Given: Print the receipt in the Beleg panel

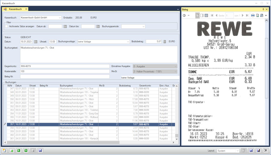Looking at the screenshot, I should click(253, 15).
